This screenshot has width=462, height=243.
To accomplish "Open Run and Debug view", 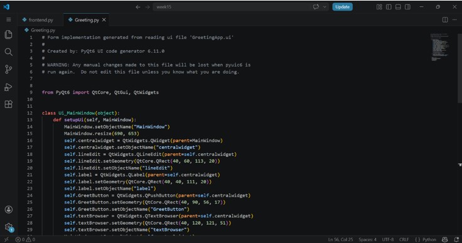I will 9,87.
